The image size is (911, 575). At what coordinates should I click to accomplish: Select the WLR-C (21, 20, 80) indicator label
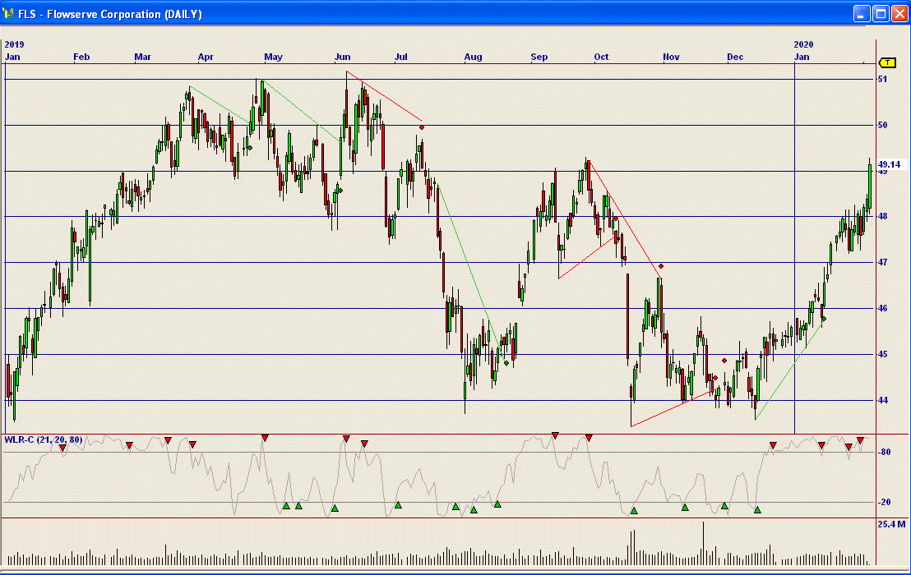click(x=43, y=439)
